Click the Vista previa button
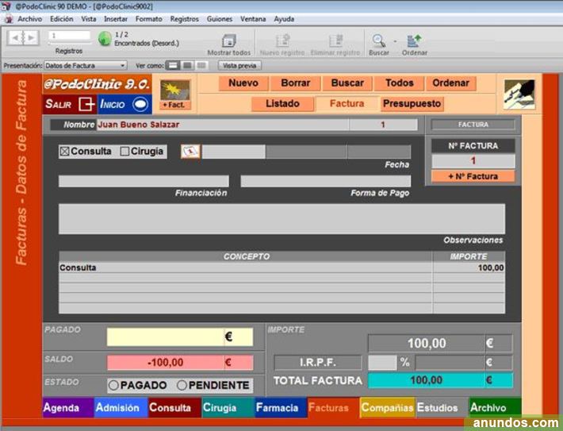Viewport: 563px width, 431px height. [x=239, y=66]
